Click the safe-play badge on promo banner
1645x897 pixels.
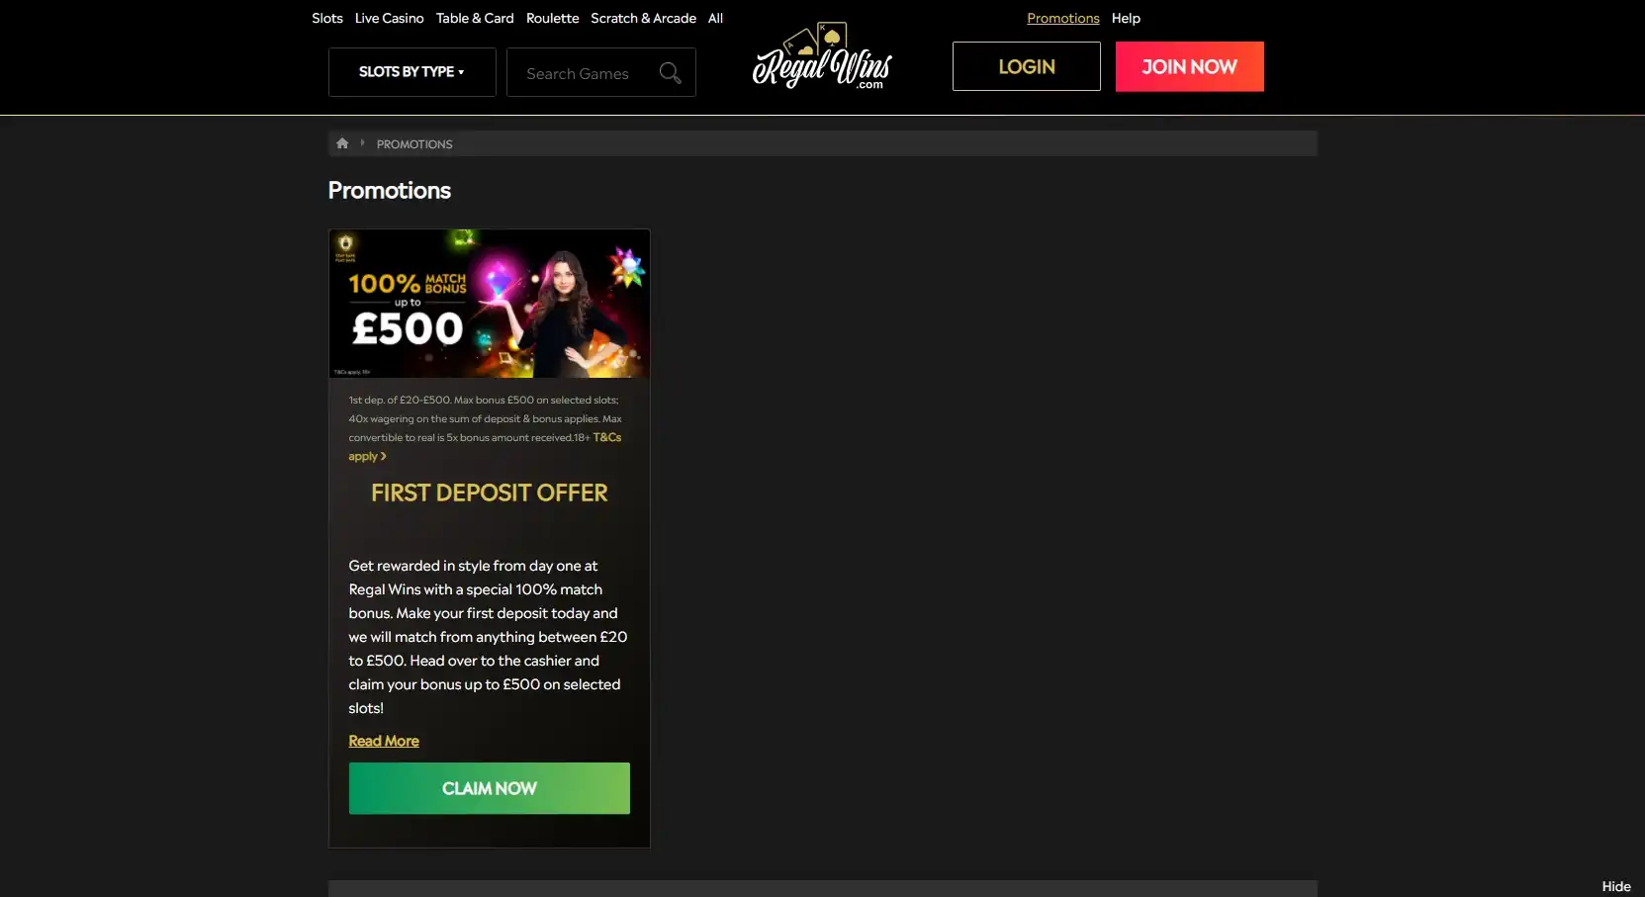click(345, 247)
